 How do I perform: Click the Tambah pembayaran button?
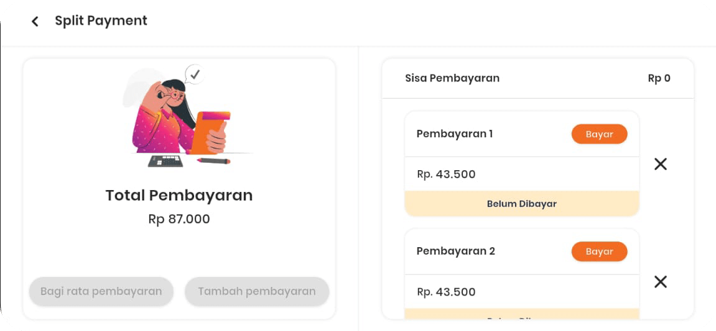[x=256, y=291]
